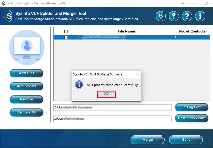The width and height of the screenshot is (213, 148).
Task: Close the main application window
Action: point(207,3)
